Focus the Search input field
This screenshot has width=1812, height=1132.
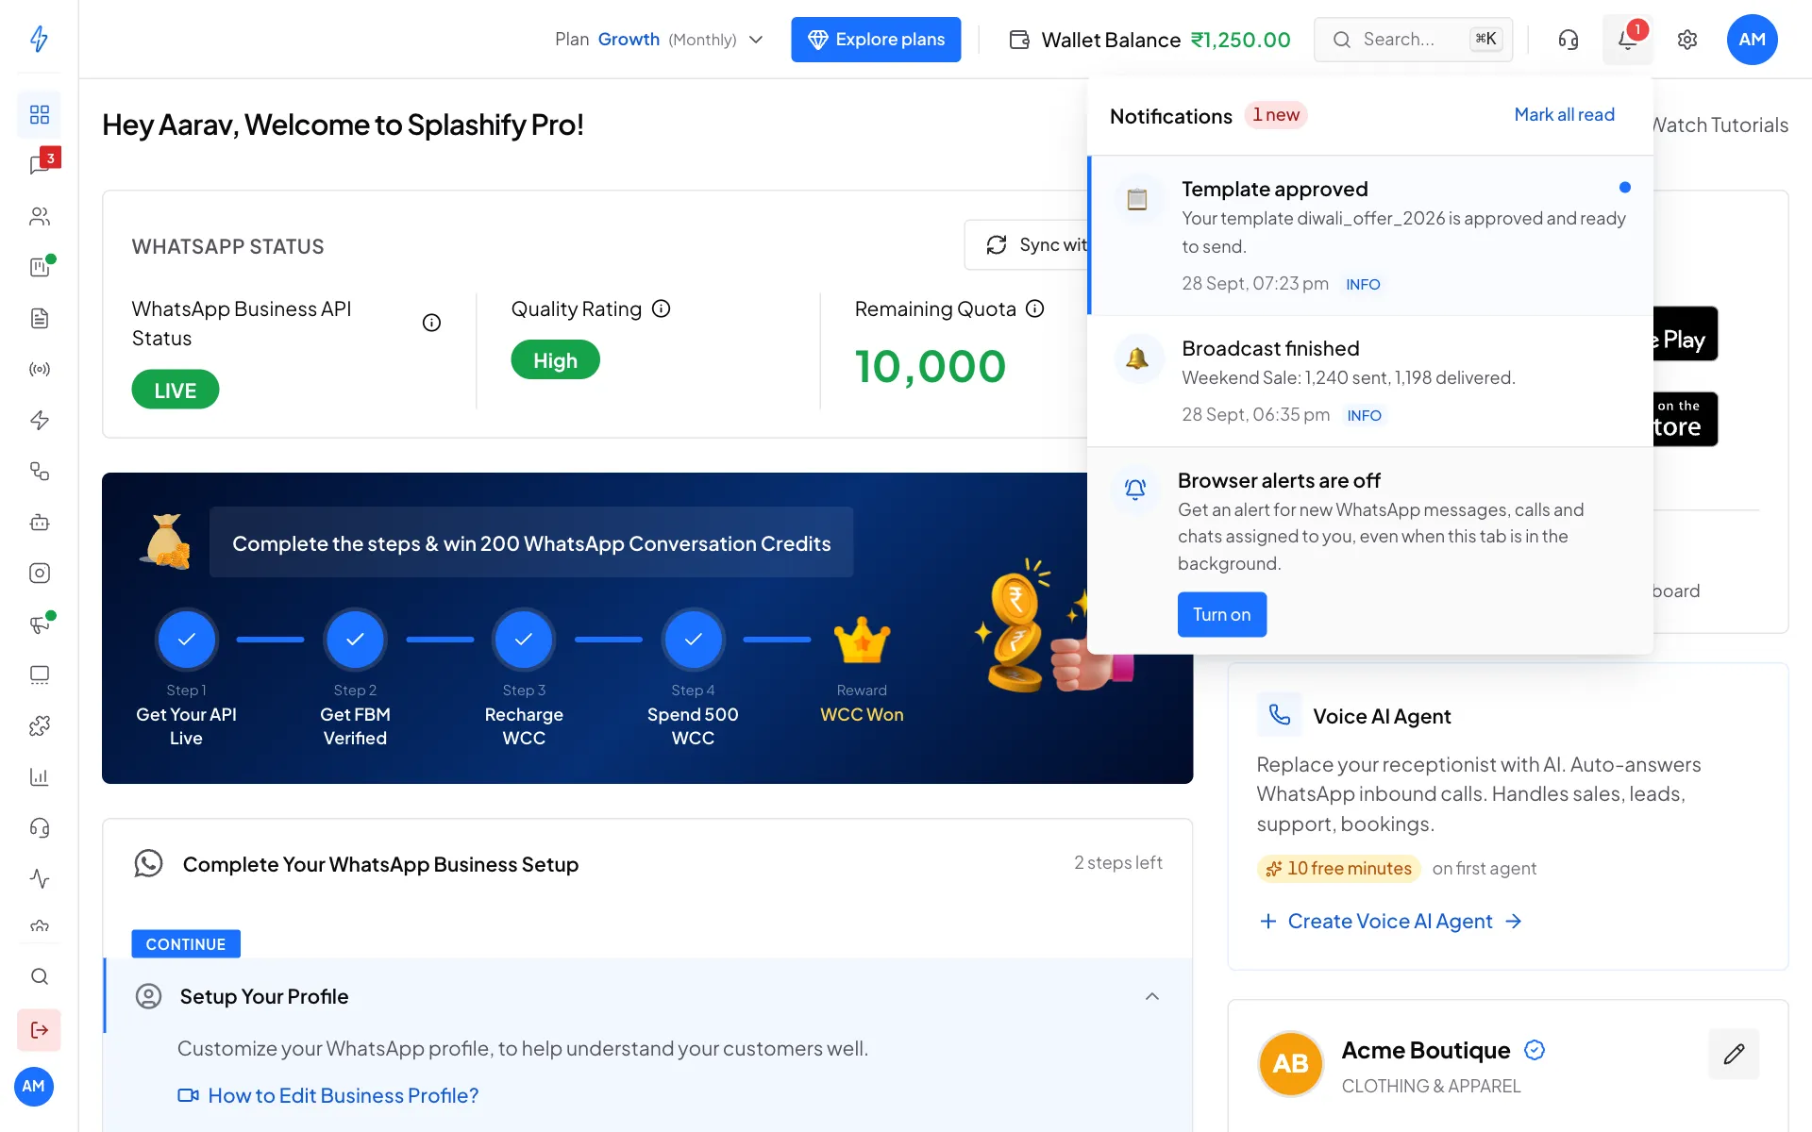pos(1413,40)
